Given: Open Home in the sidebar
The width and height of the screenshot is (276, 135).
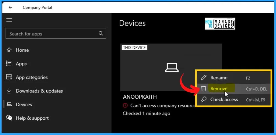Looking at the screenshot, I should click(x=22, y=50).
